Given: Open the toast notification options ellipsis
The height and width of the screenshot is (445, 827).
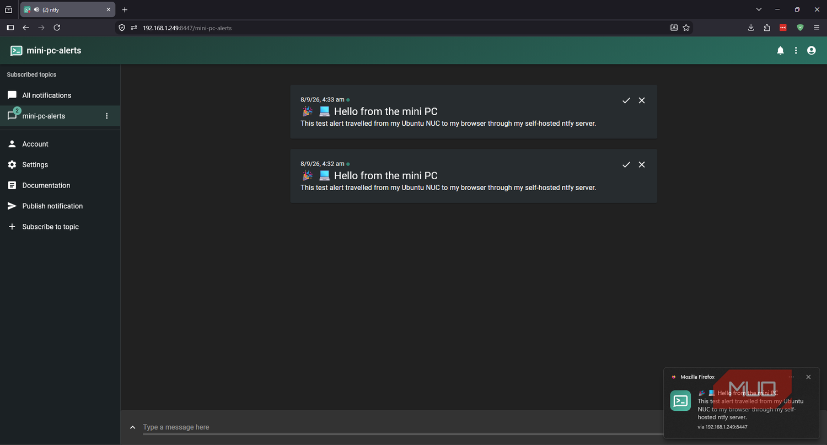Looking at the screenshot, I should 791,377.
